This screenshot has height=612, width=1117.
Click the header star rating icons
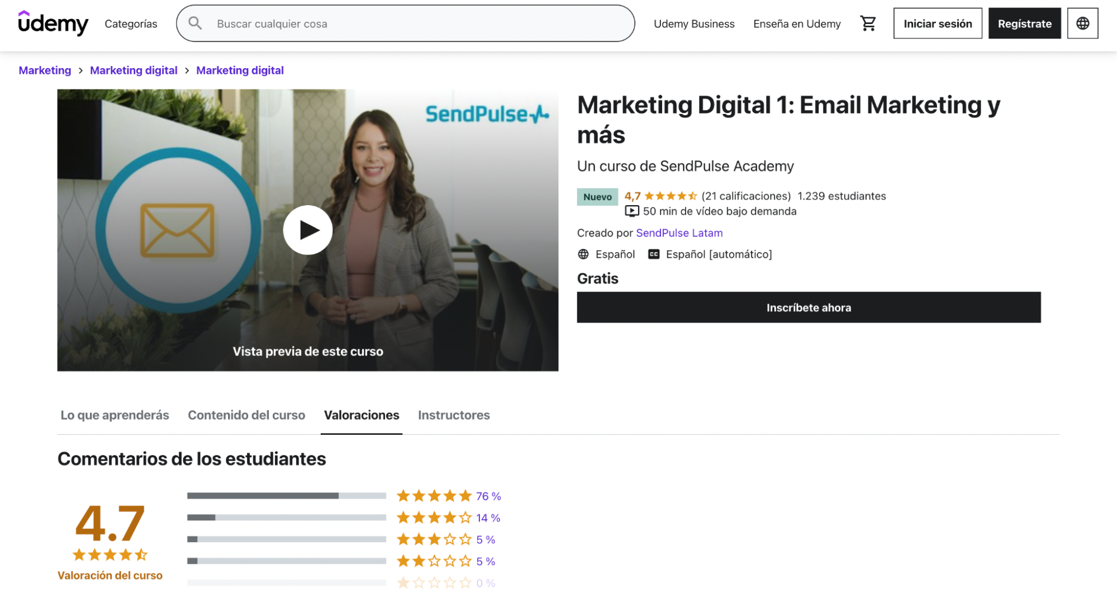point(671,196)
